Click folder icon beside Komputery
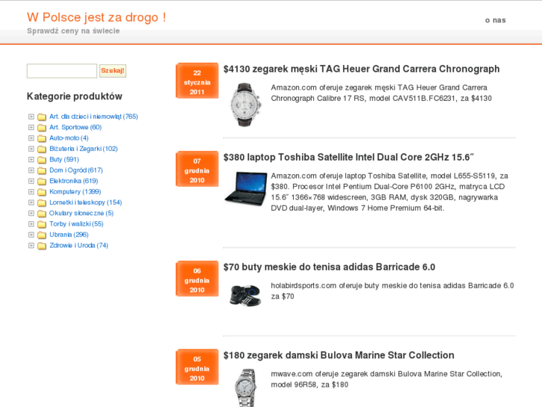The width and height of the screenshot is (542, 407). [x=42, y=192]
